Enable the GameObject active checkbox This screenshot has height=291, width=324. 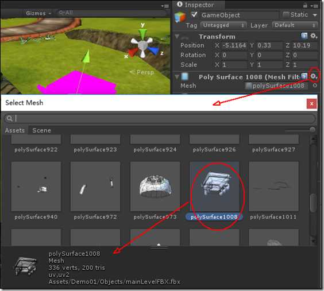[194, 15]
